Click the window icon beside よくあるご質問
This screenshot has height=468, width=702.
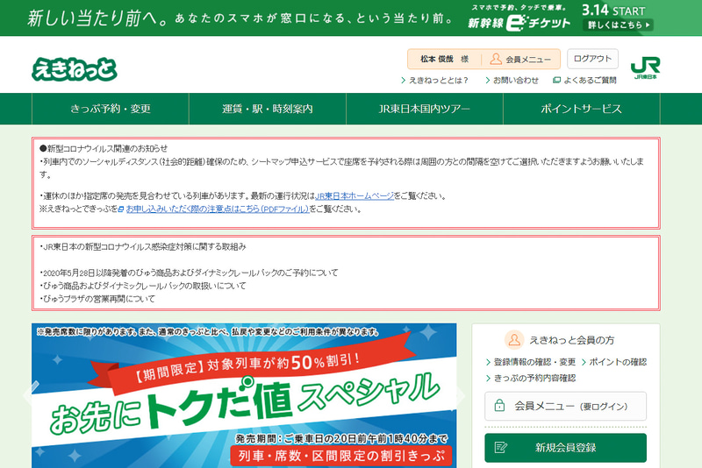coord(556,80)
